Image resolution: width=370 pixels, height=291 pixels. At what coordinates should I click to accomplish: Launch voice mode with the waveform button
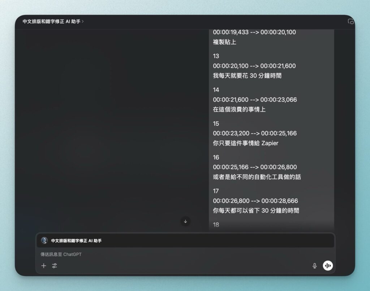point(328,266)
